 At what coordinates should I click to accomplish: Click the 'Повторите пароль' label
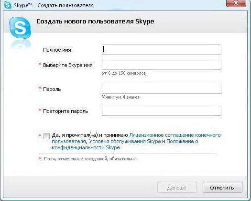pos(65,111)
